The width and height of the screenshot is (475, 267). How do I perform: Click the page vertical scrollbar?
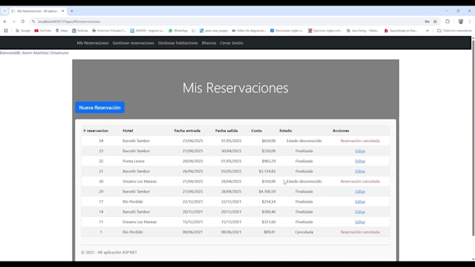pyautogui.click(x=473, y=137)
